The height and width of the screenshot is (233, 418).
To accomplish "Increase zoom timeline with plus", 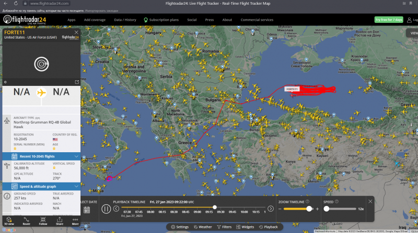I will (317, 209).
